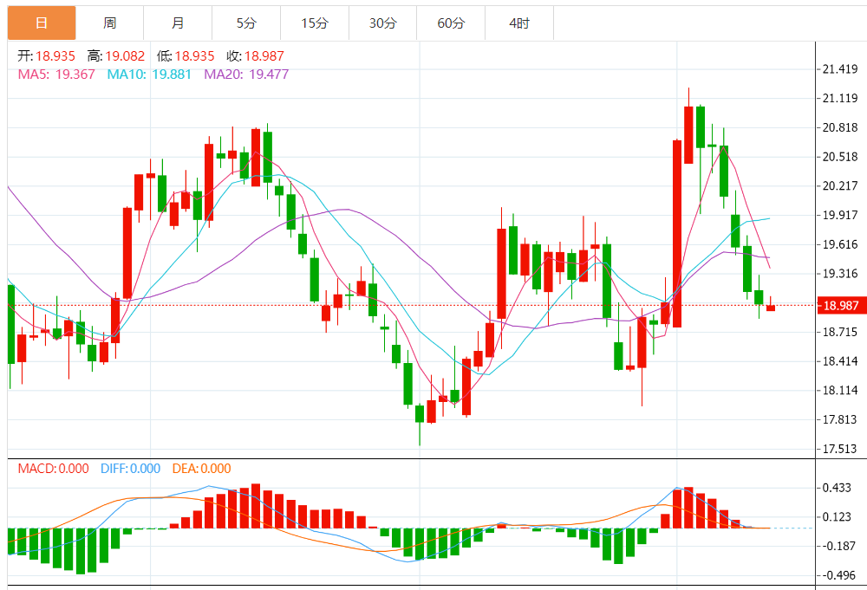
Task: Click the MA10 value 19.881
Action: point(172,74)
